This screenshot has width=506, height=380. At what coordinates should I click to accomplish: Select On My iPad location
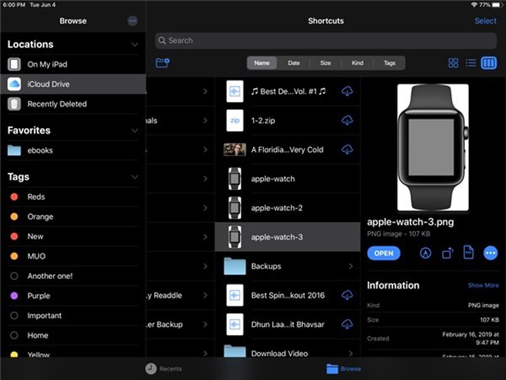tap(73, 64)
